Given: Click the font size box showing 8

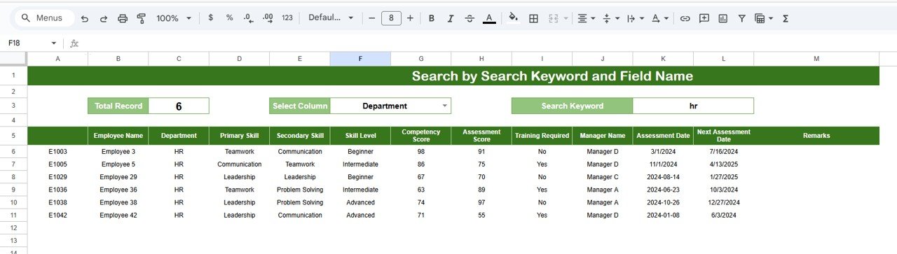Looking at the screenshot, I should (x=391, y=18).
